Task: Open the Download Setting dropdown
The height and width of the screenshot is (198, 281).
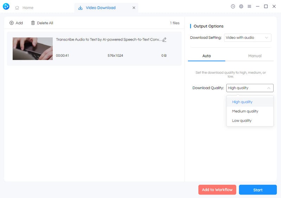Action: [248, 38]
